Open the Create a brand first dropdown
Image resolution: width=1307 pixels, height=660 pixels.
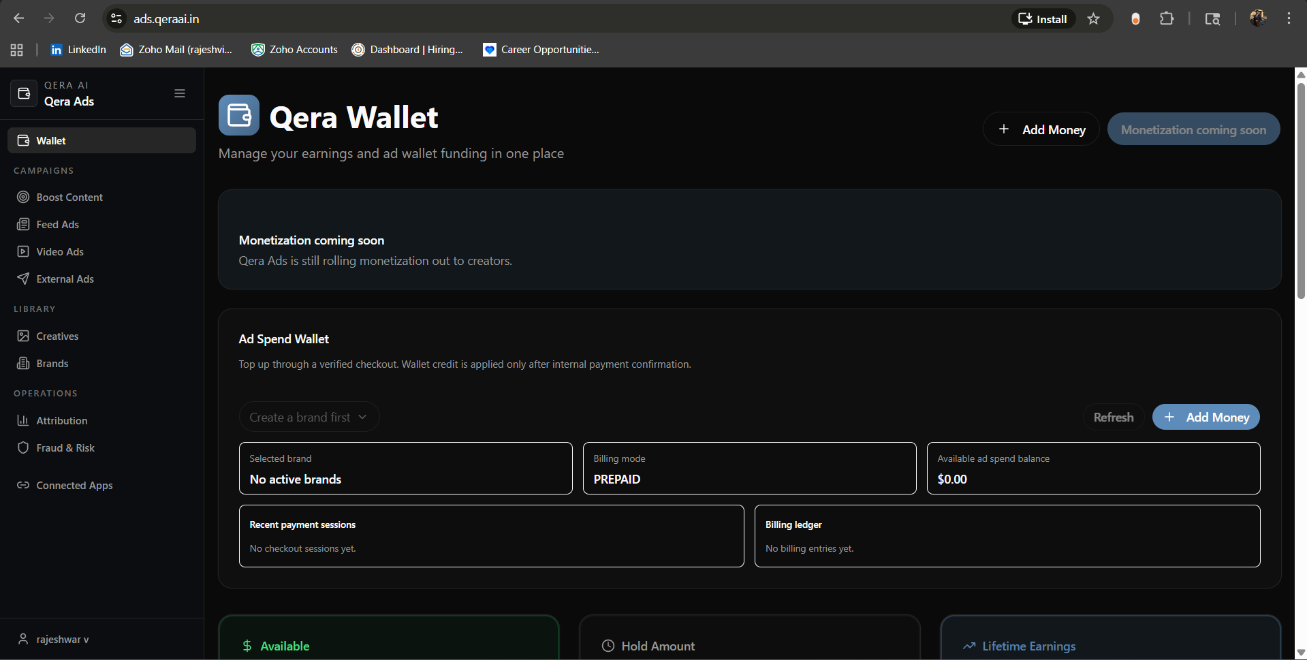pyautogui.click(x=309, y=417)
